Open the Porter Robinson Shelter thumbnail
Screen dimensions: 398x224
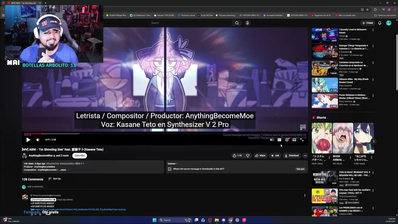pos(325,101)
